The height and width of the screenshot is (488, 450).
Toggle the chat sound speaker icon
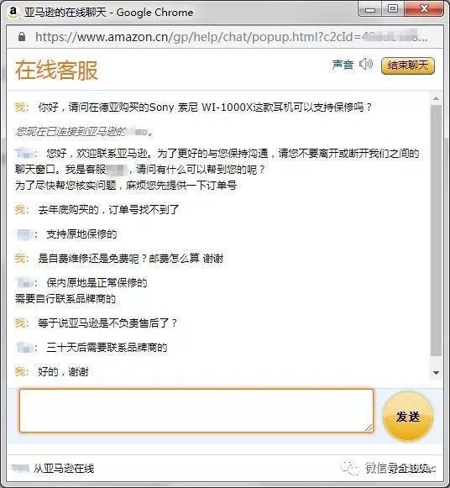point(366,65)
